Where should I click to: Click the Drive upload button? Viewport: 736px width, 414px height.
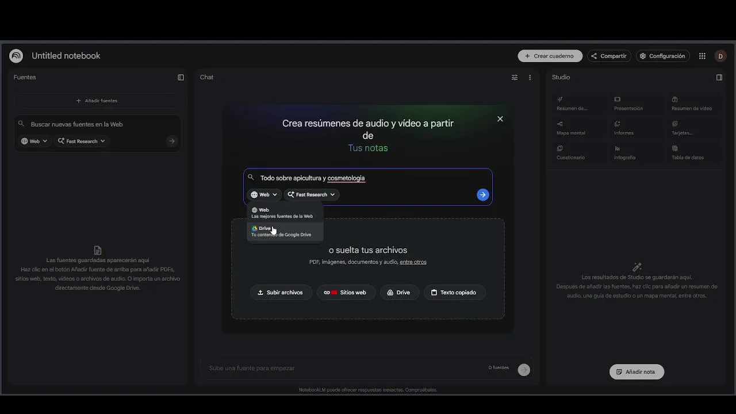coord(399,293)
